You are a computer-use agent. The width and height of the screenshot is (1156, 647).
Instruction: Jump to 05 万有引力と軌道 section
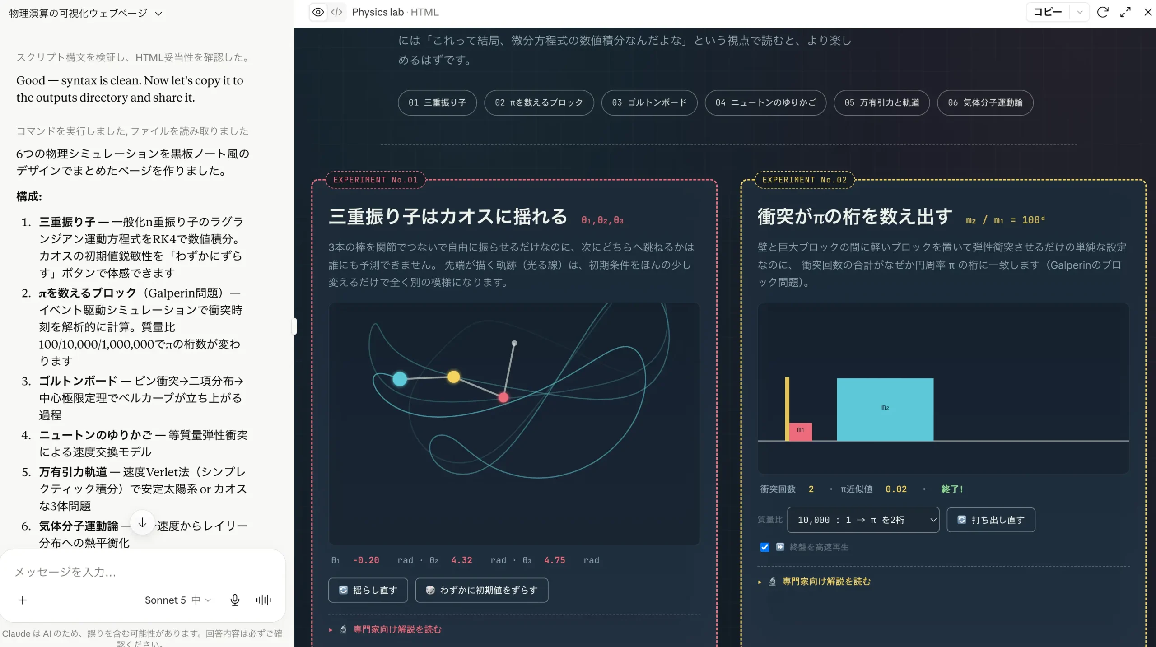click(881, 102)
